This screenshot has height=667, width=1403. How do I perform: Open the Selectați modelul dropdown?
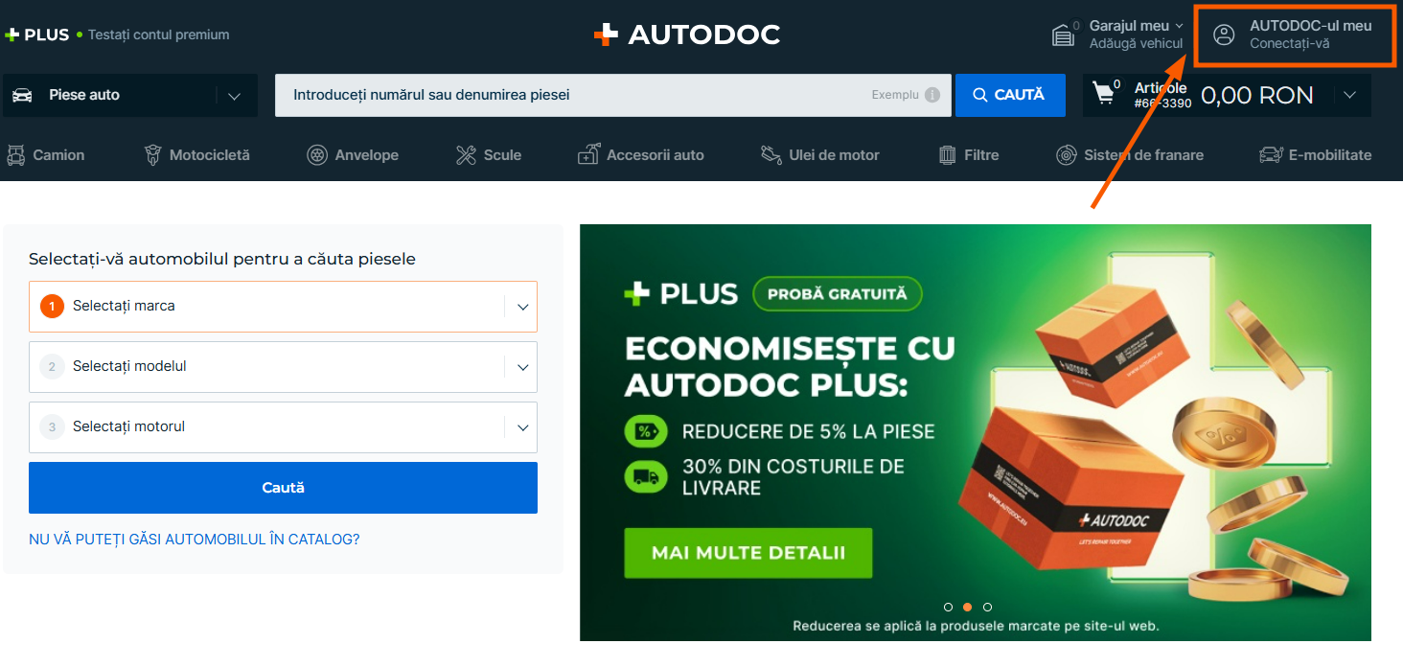click(x=283, y=367)
